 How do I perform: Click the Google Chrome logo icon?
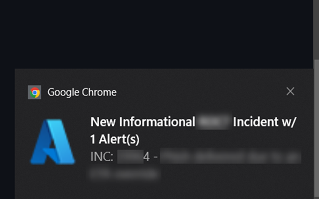coord(34,92)
